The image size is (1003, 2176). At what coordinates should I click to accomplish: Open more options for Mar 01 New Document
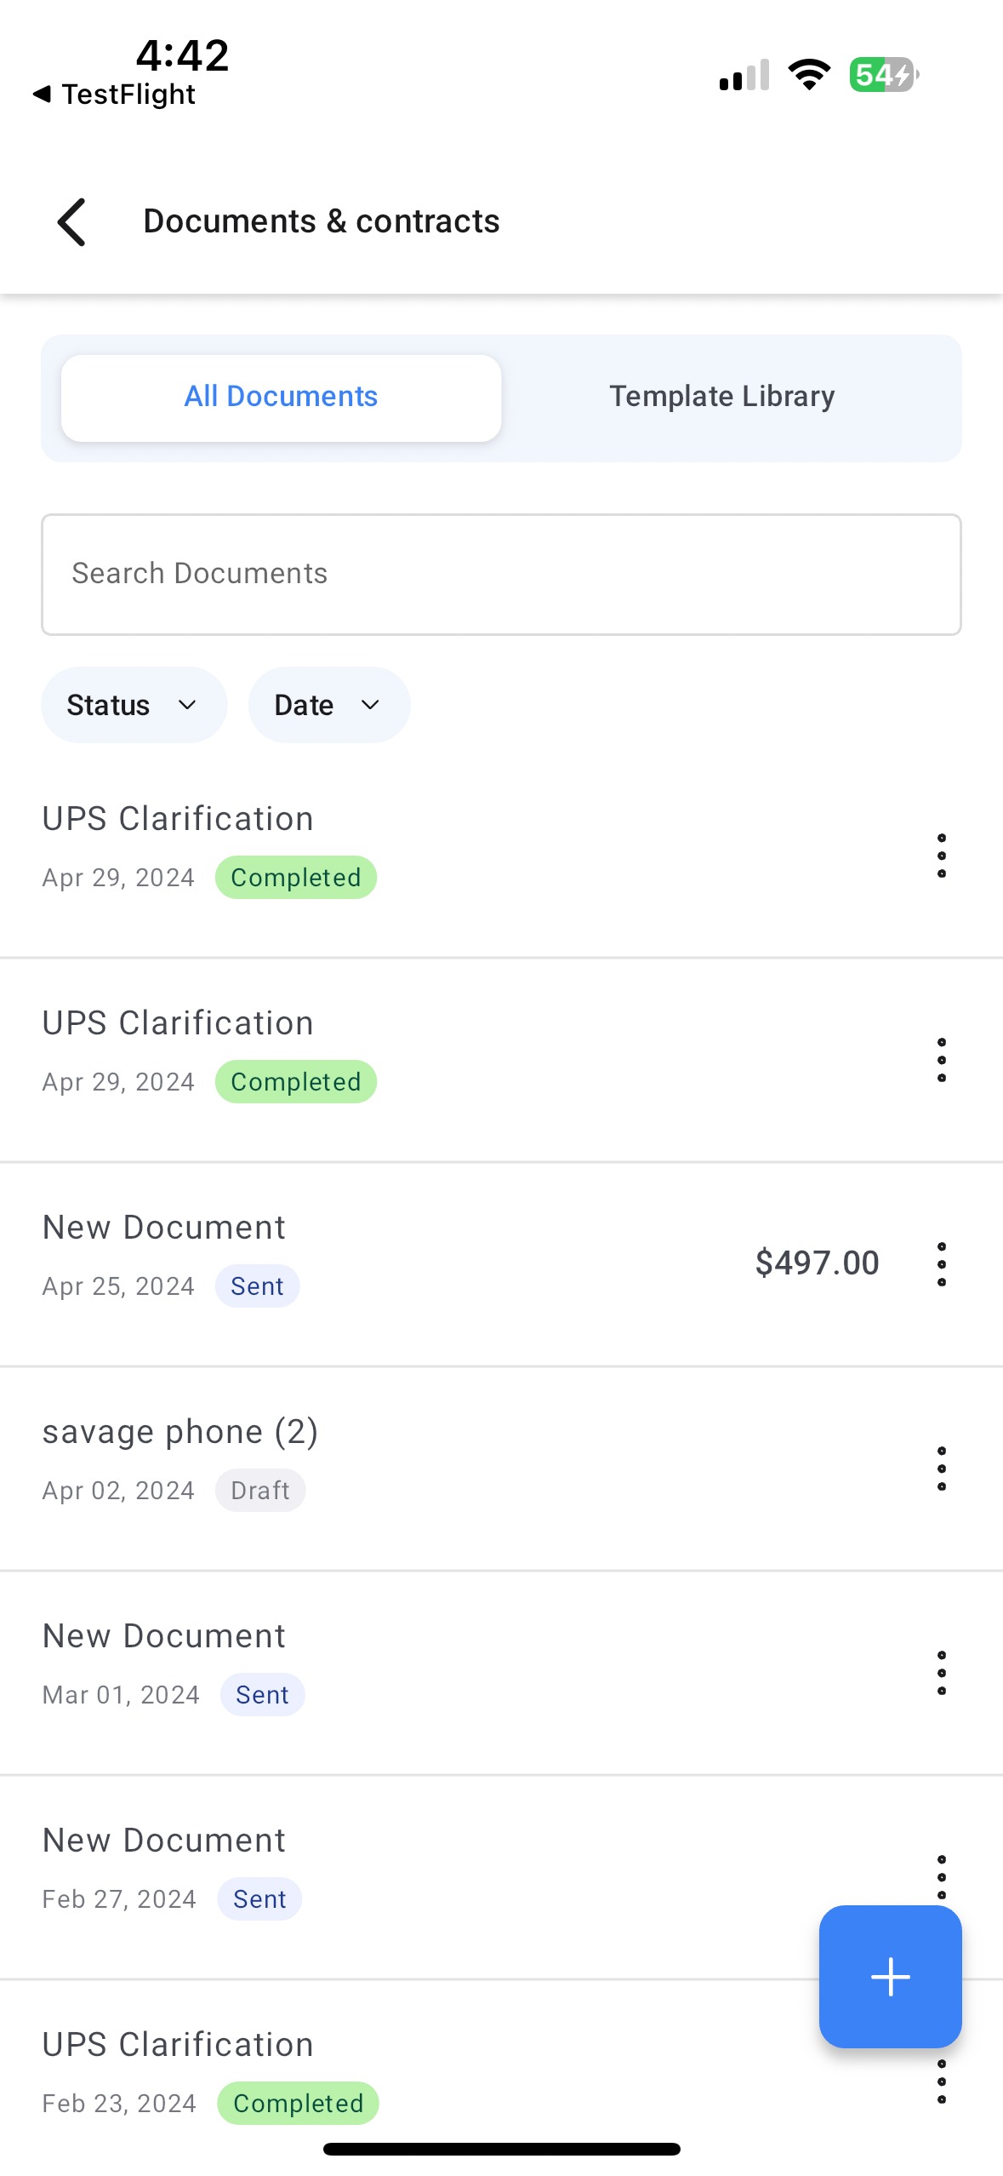coord(941,1673)
